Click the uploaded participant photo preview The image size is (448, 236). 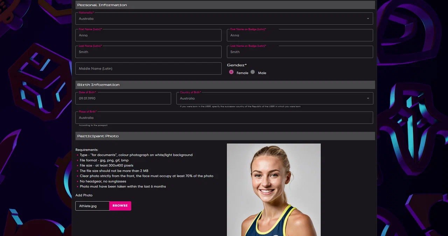click(x=274, y=189)
